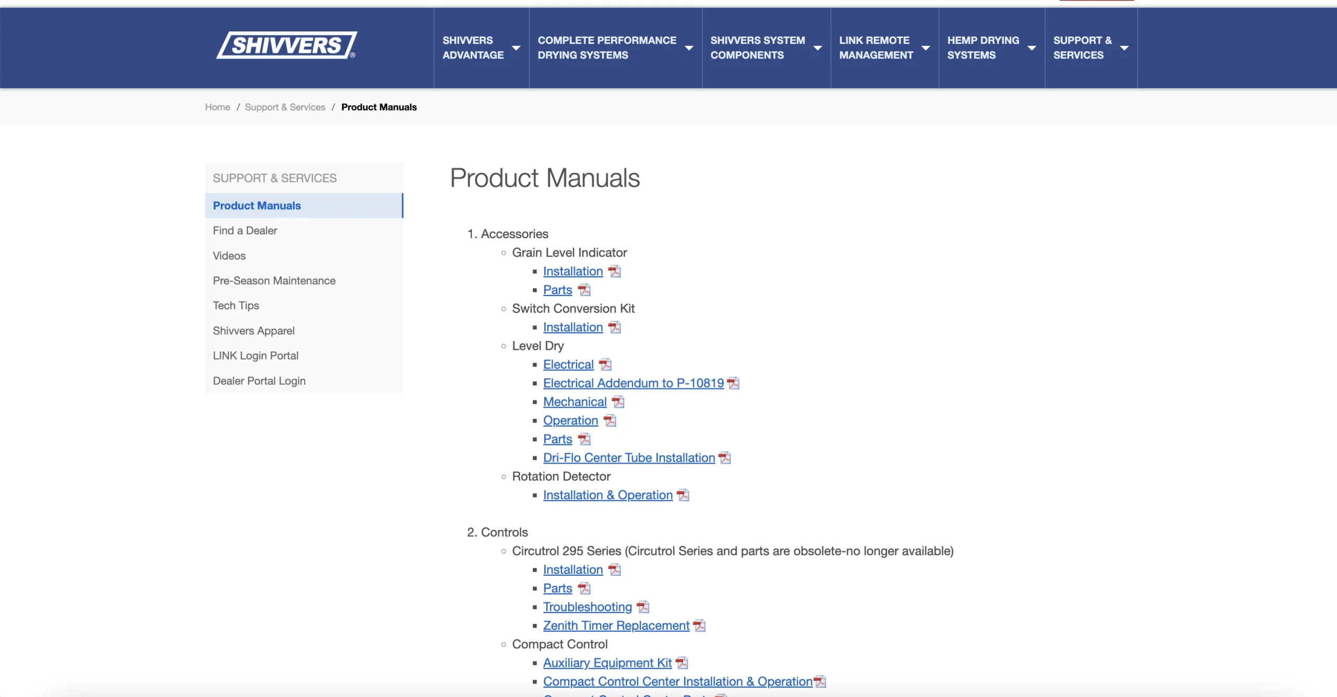Image resolution: width=1337 pixels, height=697 pixels.
Task: Click PDF icon beside Zenith Timer Replacement
Action: [x=699, y=625]
